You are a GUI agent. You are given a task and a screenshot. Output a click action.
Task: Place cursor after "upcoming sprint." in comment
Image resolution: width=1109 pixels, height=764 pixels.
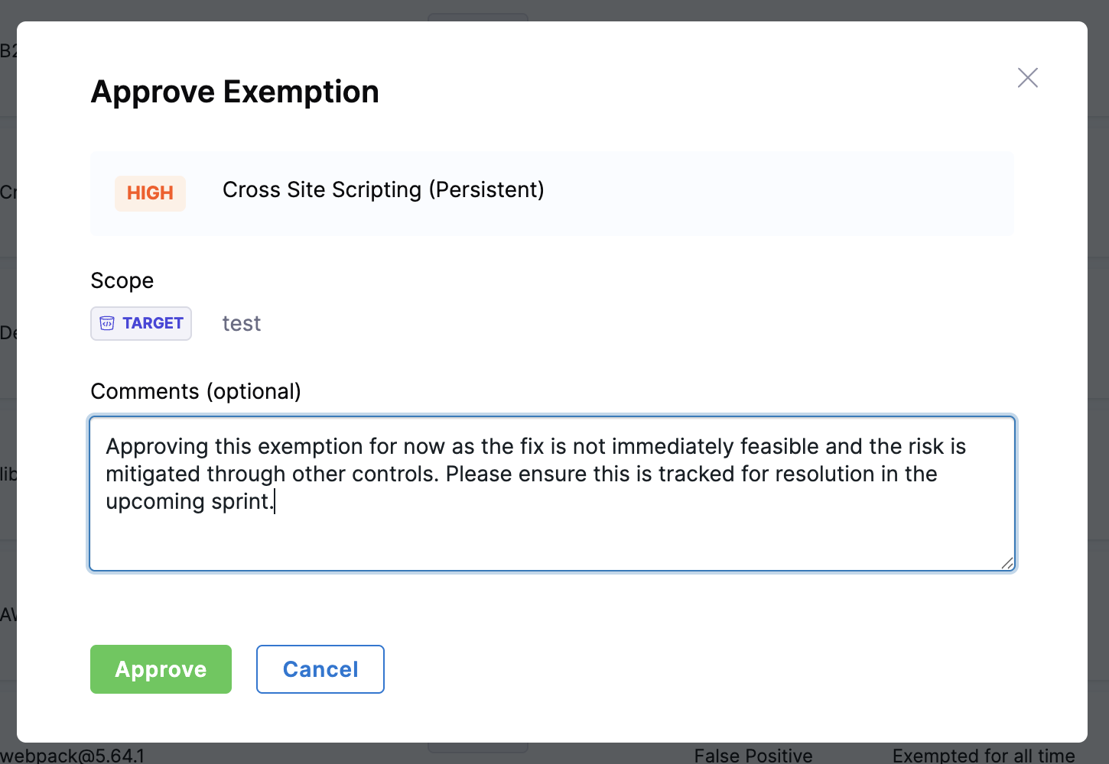pos(275,502)
